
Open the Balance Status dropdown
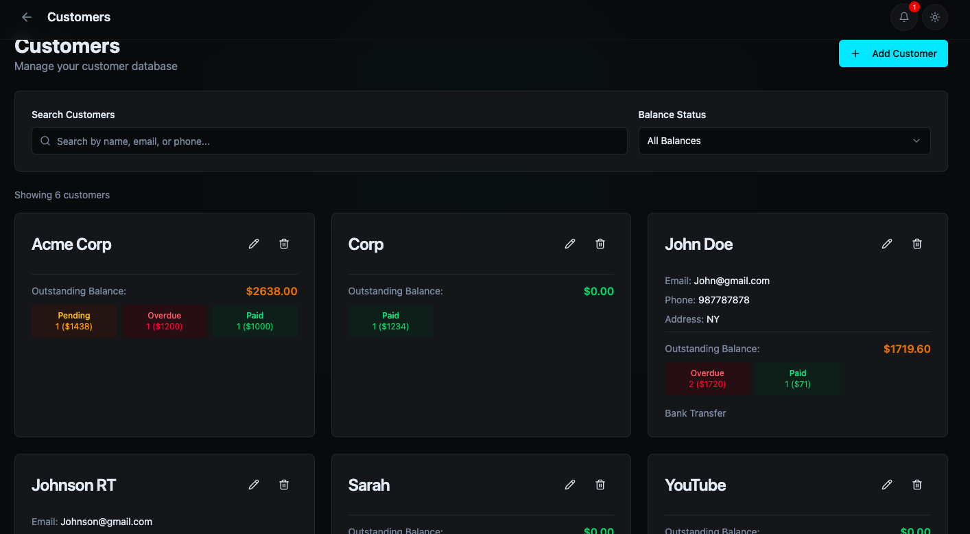point(784,141)
